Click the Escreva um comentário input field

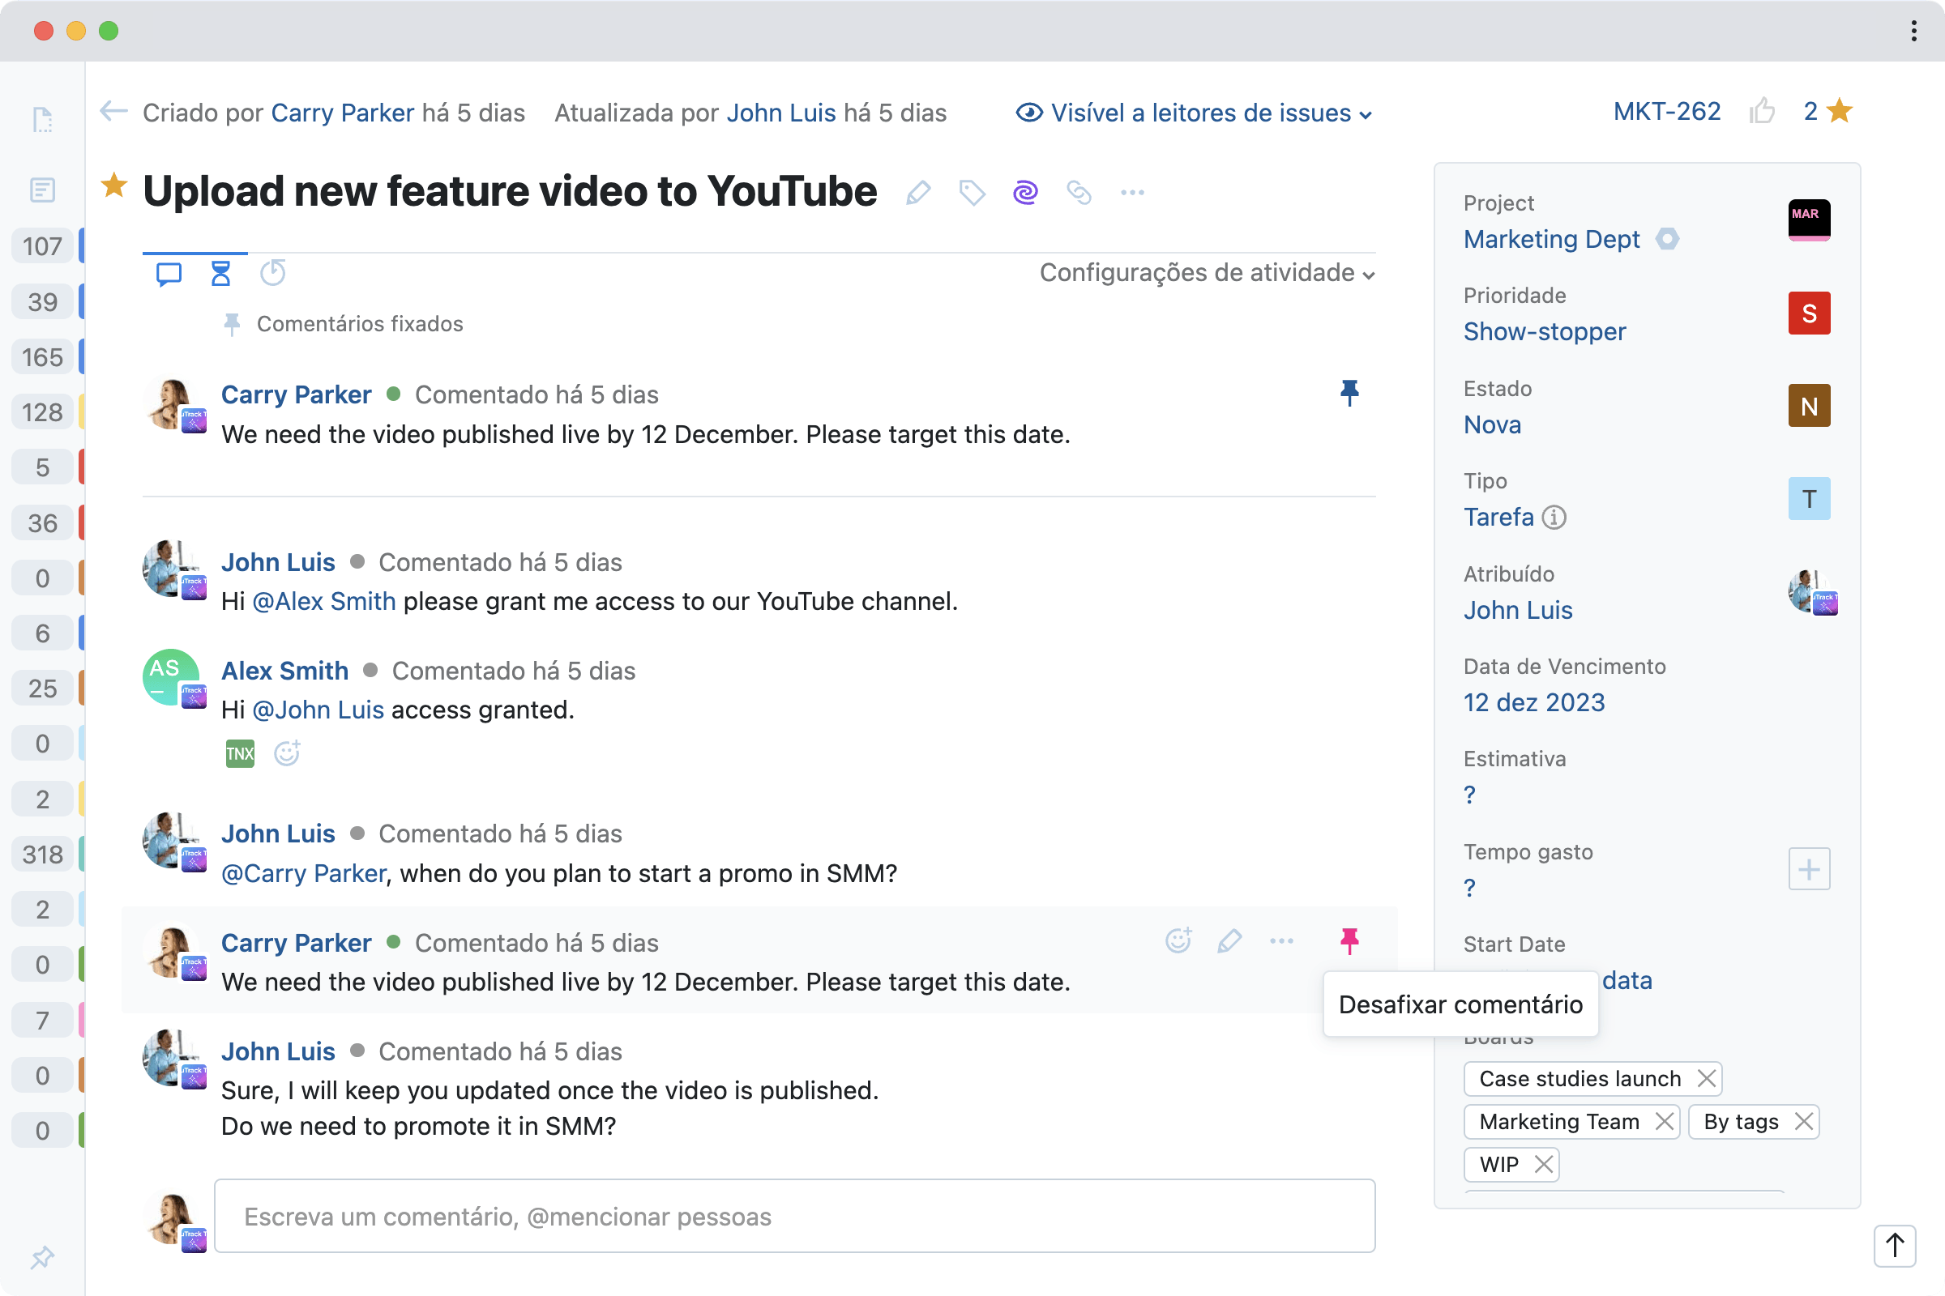pos(794,1216)
